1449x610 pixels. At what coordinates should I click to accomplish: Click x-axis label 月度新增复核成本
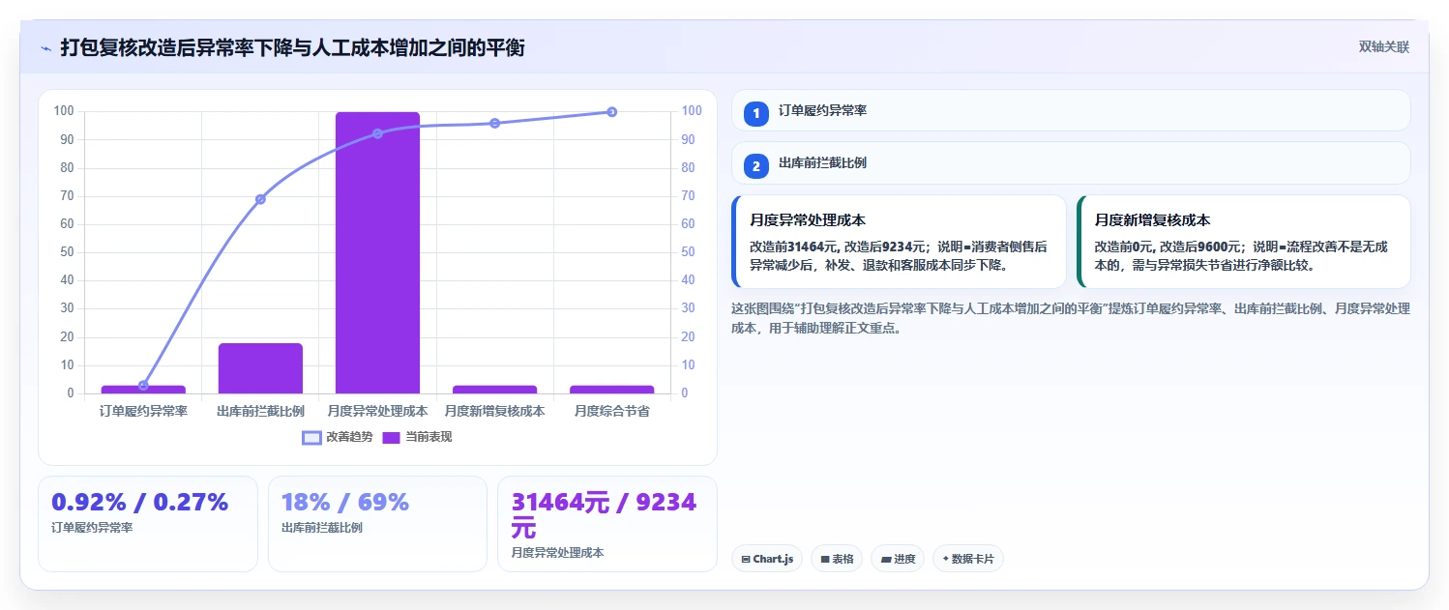click(x=494, y=411)
